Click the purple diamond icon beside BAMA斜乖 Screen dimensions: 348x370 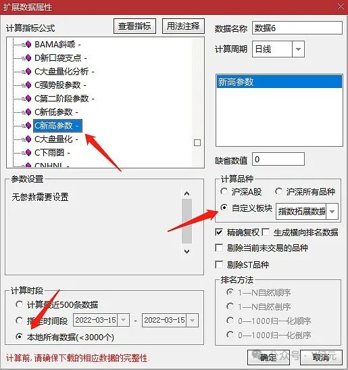[28, 45]
